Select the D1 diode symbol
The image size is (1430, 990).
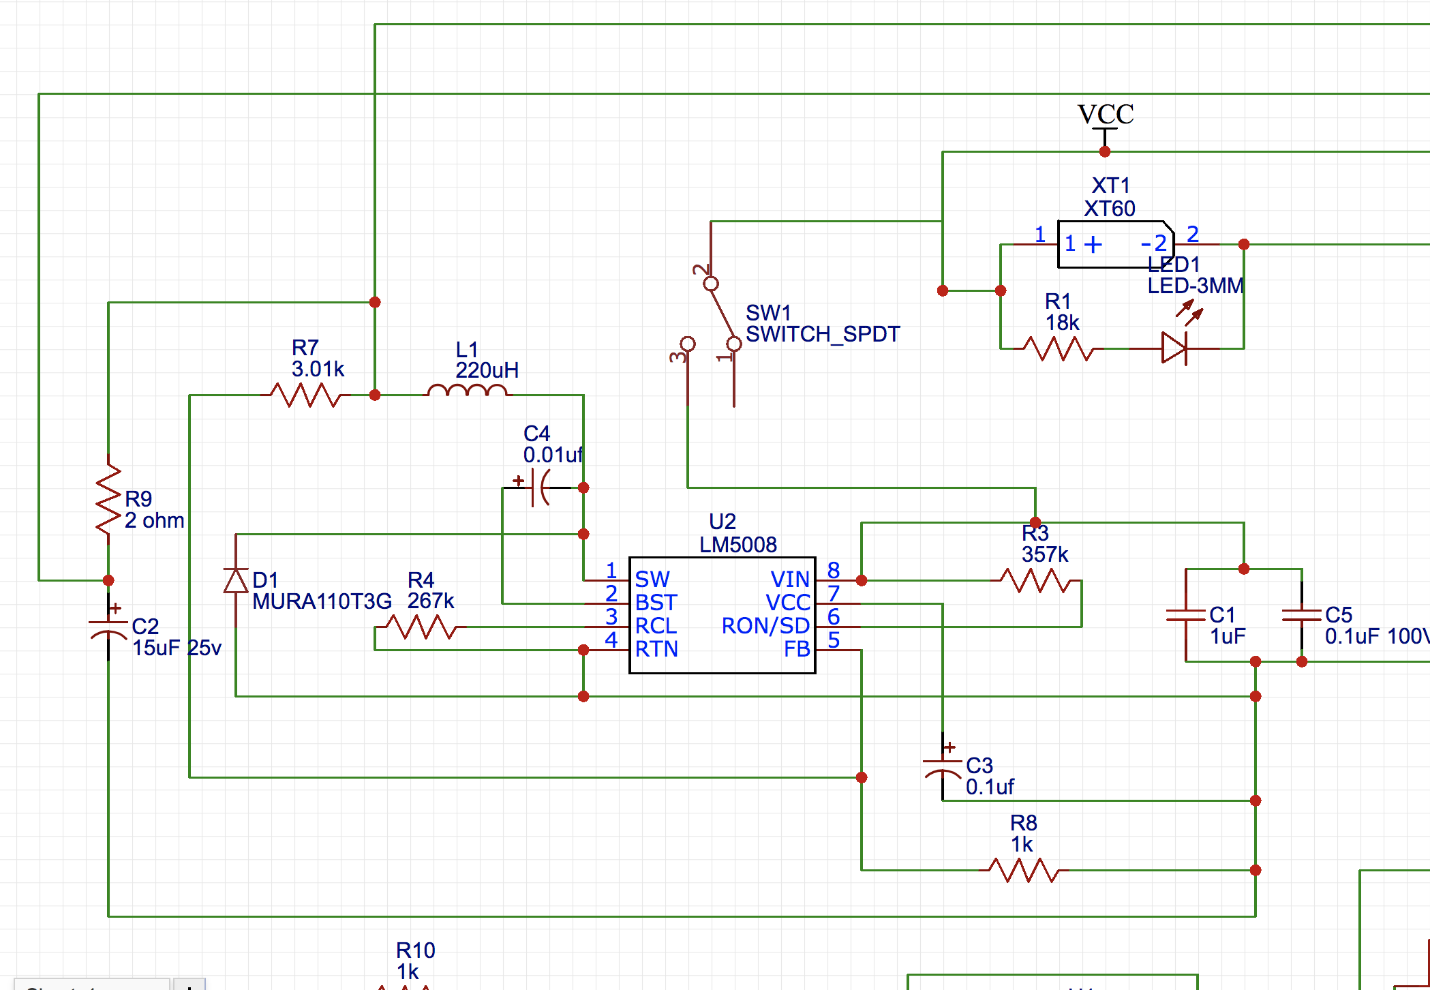(236, 581)
